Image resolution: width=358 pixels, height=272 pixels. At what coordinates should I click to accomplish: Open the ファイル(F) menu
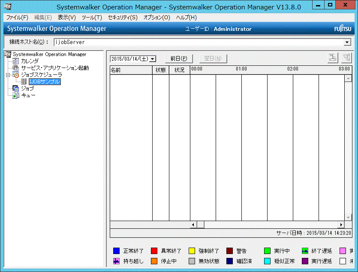(17, 18)
